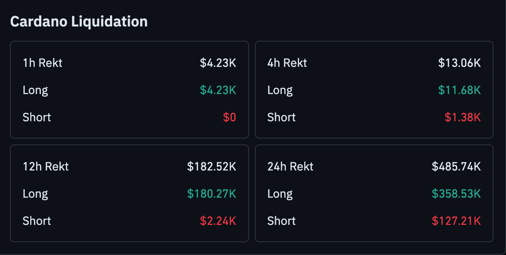Select the 24h Rekt label
Viewport: 506px width, 255px height.
point(290,166)
